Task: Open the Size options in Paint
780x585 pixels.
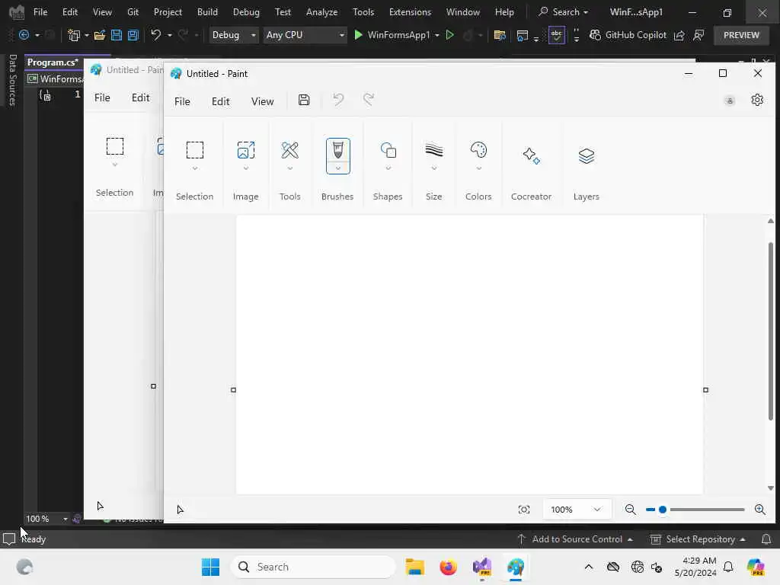Action: coord(433,150)
